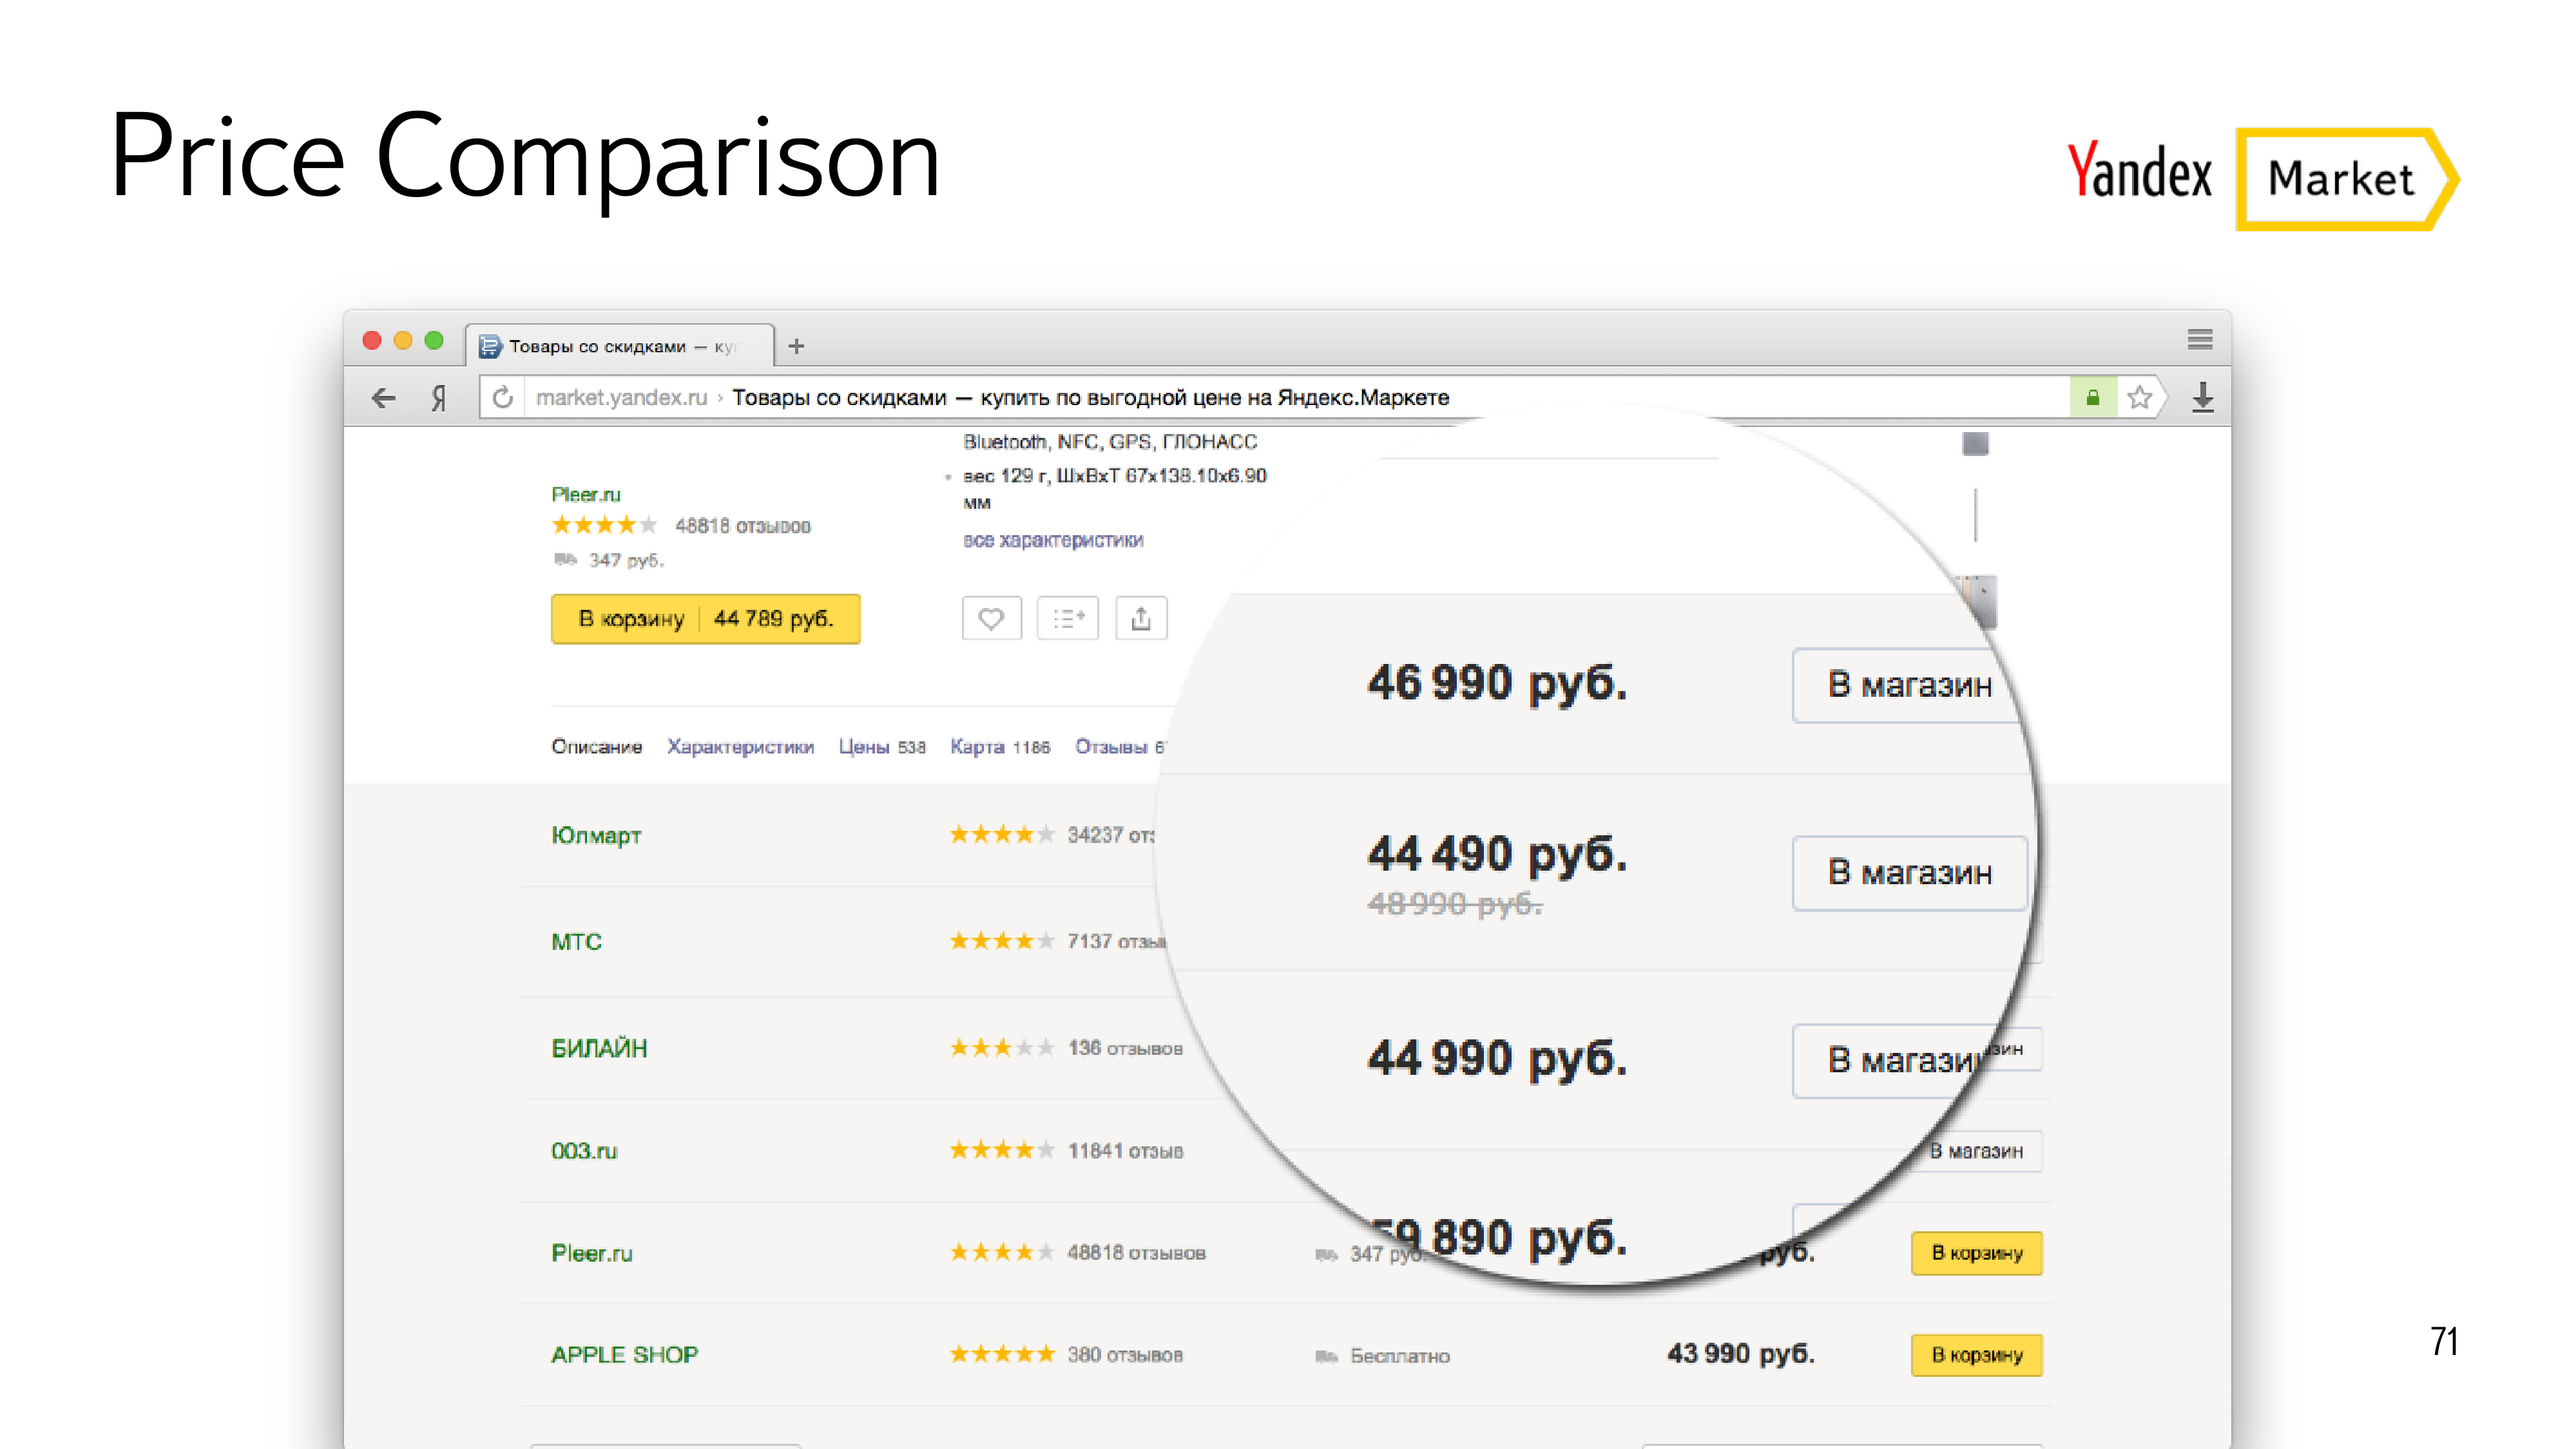Switch to Характеристики tab
Image resolution: width=2576 pixels, height=1449 pixels.
pos(740,746)
